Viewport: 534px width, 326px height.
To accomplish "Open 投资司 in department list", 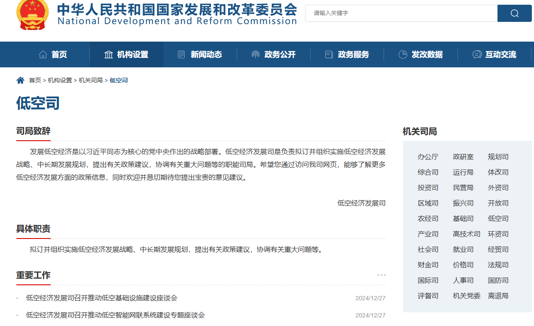I will tap(428, 187).
